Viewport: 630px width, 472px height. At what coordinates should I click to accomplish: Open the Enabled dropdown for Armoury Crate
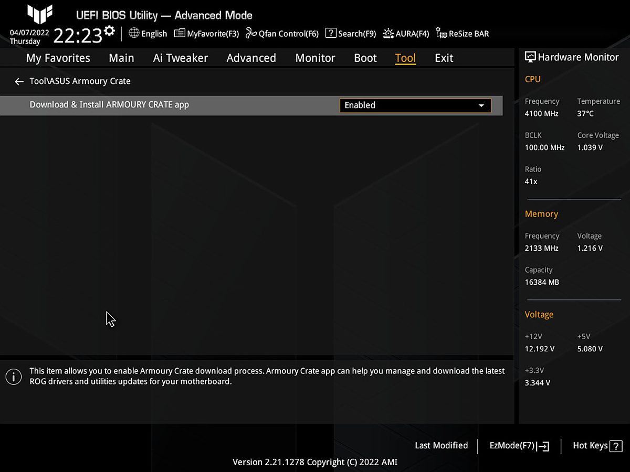[x=415, y=105]
